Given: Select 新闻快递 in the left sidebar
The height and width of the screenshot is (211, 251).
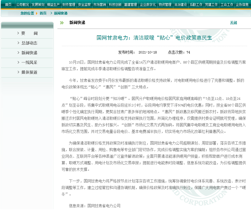Looking at the screenshot, I should (29, 53).
